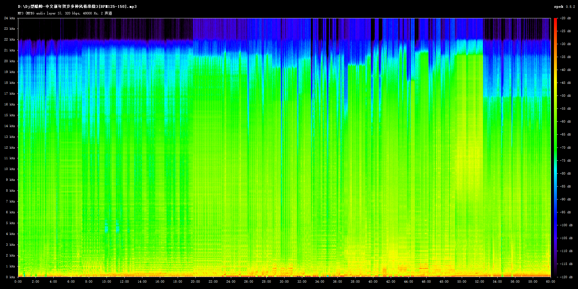Image resolution: width=578 pixels, height=289 pixels.
Task: Click the 60:00 end time marker
Action: click(550, 282)
